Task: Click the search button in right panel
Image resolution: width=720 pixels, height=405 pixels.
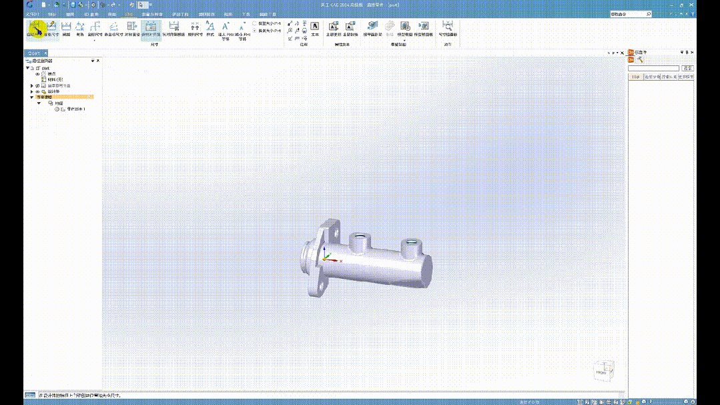Action: [x=687, y=68]
